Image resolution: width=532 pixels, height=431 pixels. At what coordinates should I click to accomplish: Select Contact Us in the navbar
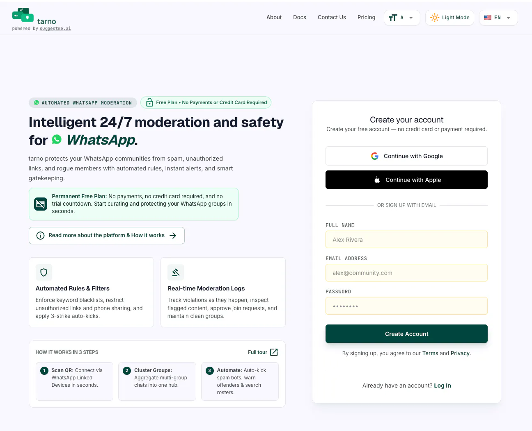tap(332, 17)
